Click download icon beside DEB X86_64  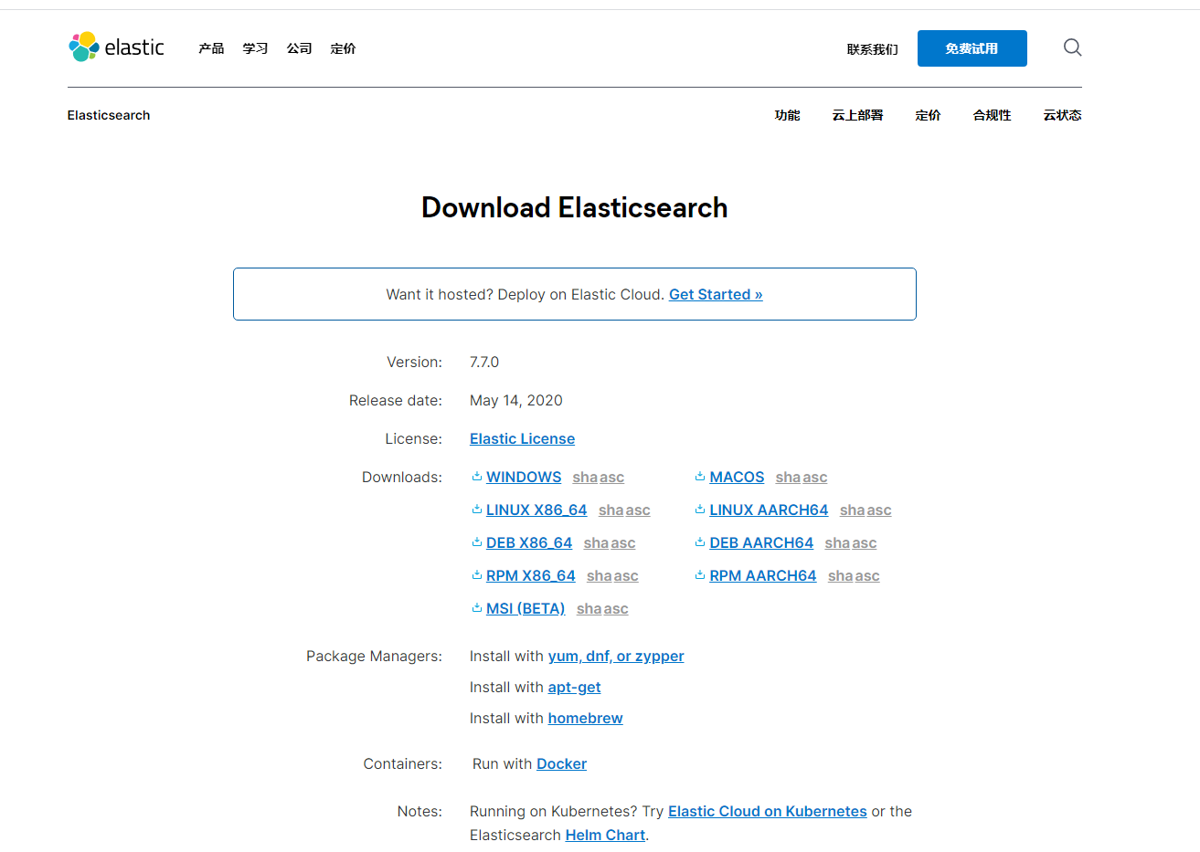point(477,542)
